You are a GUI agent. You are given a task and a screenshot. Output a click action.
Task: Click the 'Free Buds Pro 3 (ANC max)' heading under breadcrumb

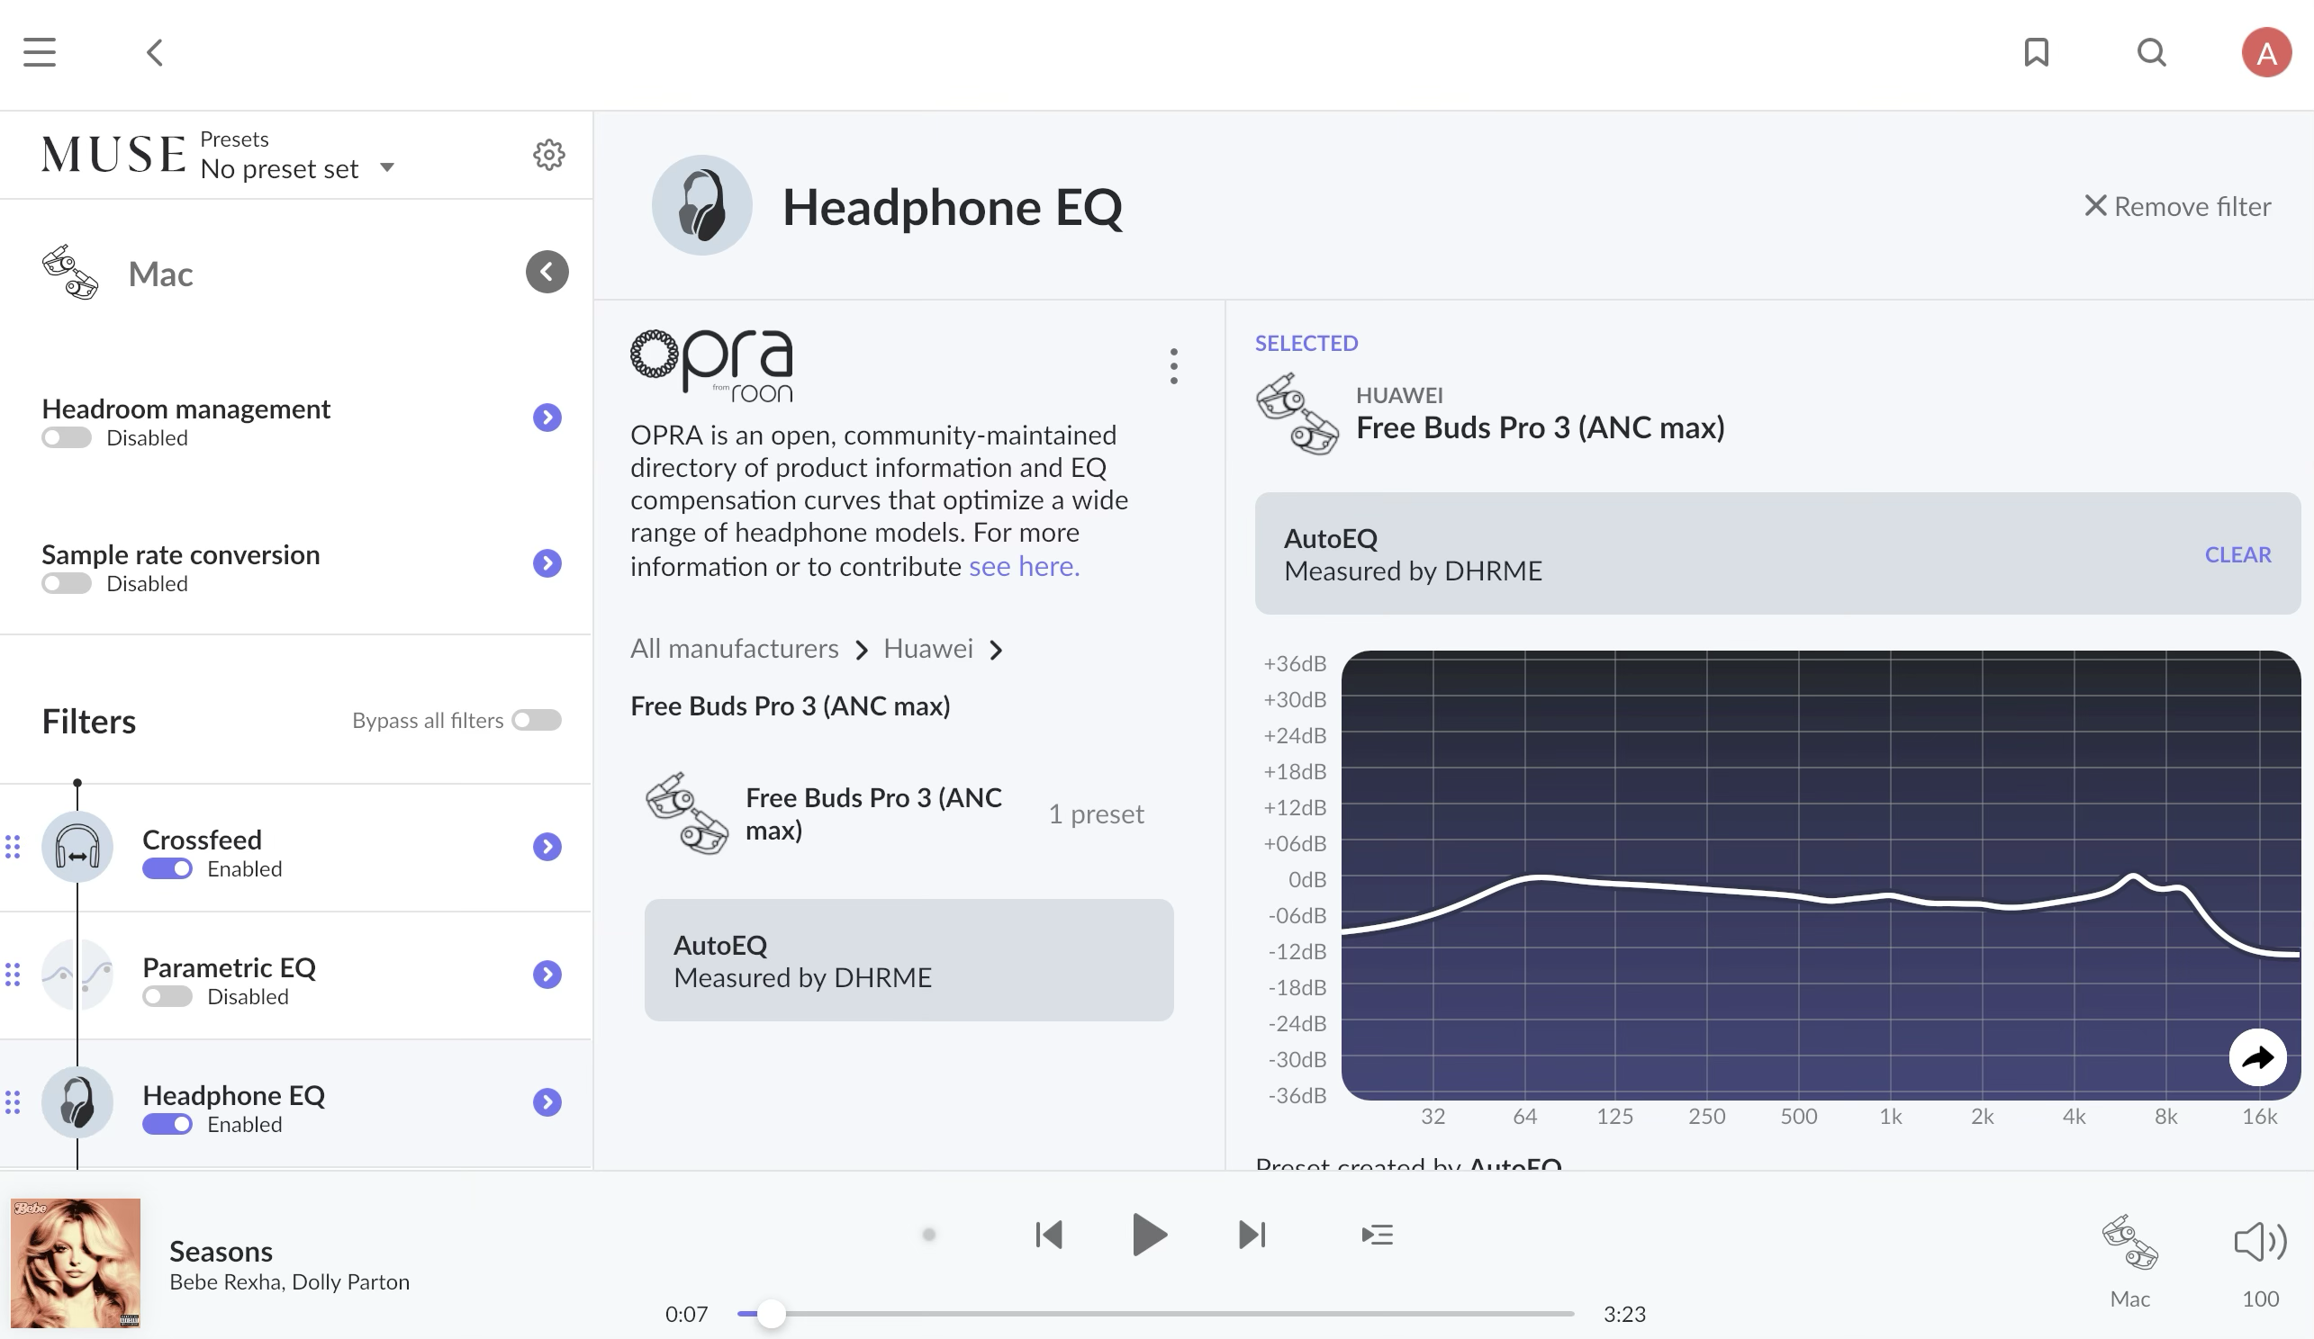tap(791, 705)
